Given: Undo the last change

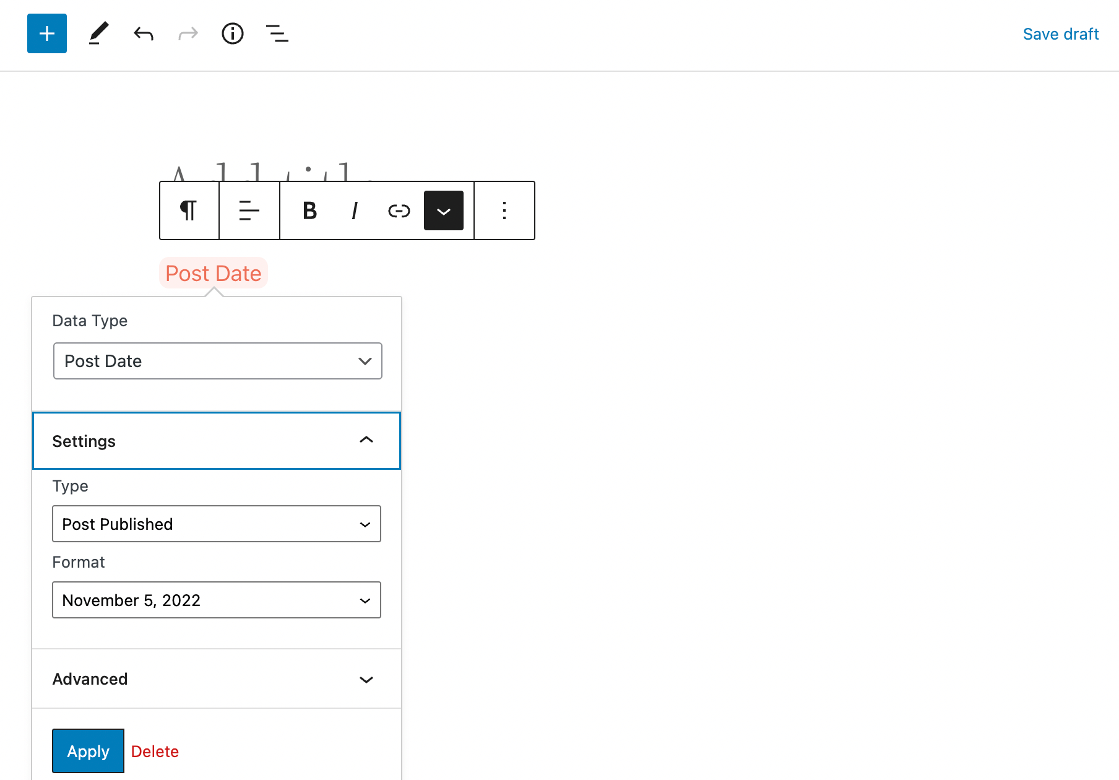Looking at the screenshot, I should 143,33.
